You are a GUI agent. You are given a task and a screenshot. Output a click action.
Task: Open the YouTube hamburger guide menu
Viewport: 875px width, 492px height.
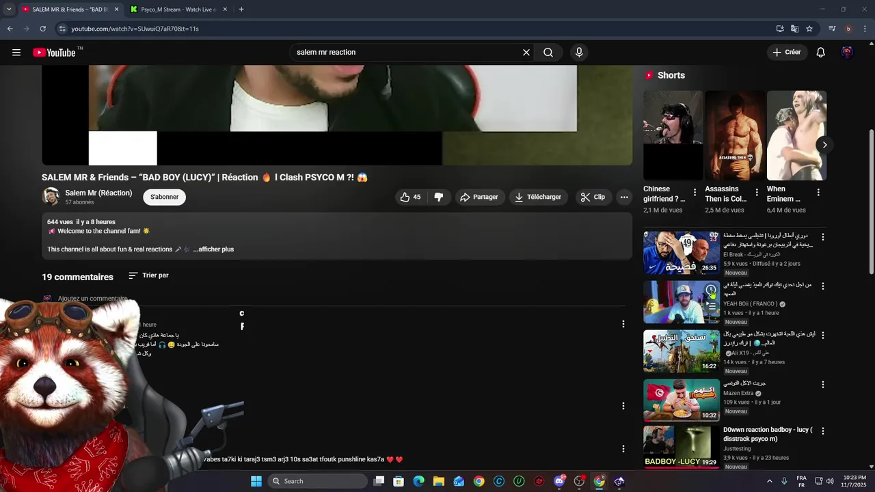point(16,52)
